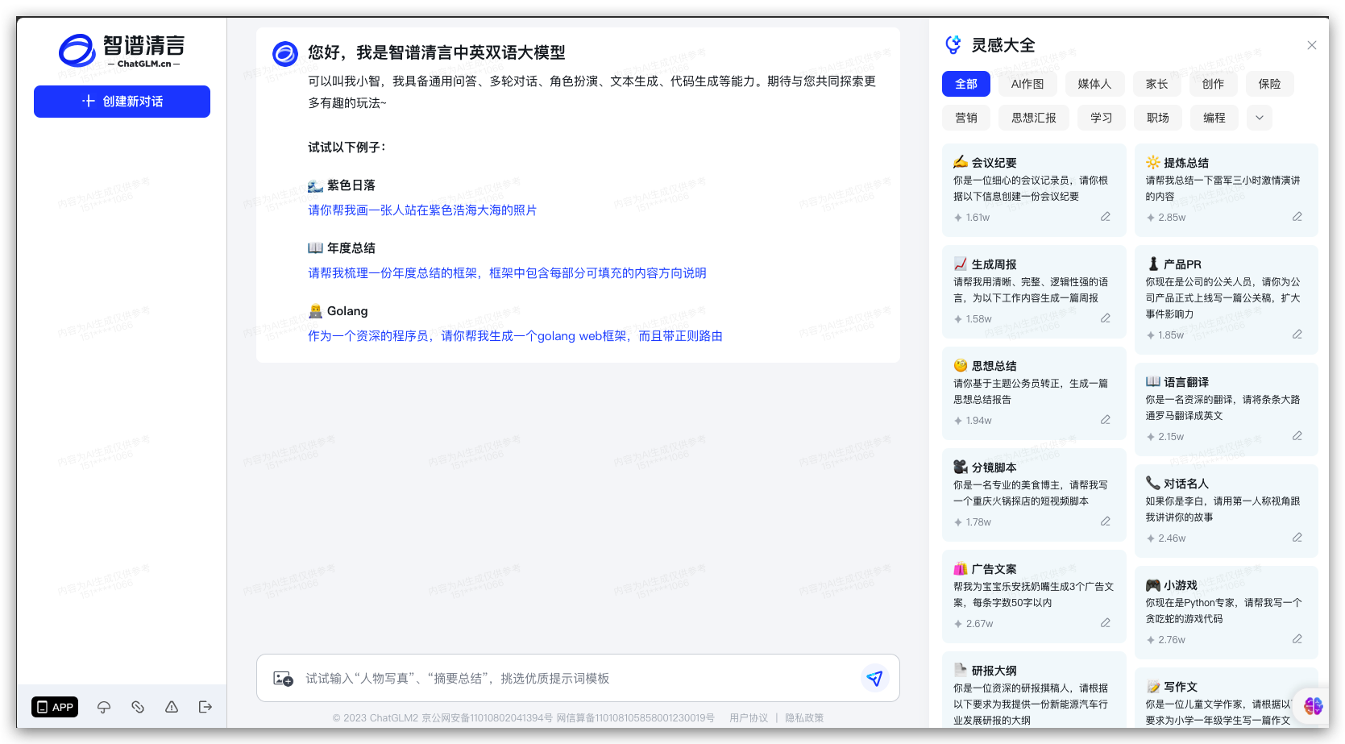Open the 会议纪要 template card title
This screenshot has width=1345, height=744.
click(x=994, y=163)
